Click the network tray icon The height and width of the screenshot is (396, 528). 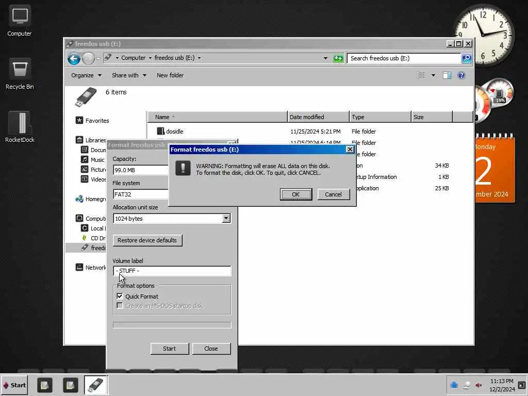point(466,385)
